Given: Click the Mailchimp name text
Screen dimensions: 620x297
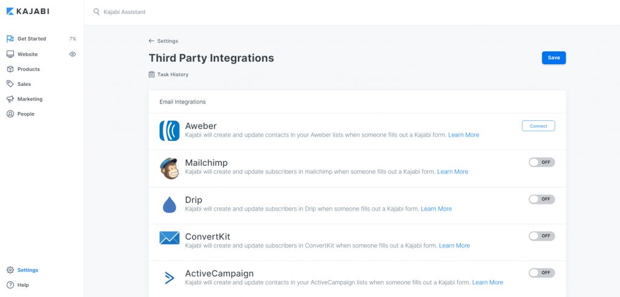Looking at the screenshot, I should point(206,163).
